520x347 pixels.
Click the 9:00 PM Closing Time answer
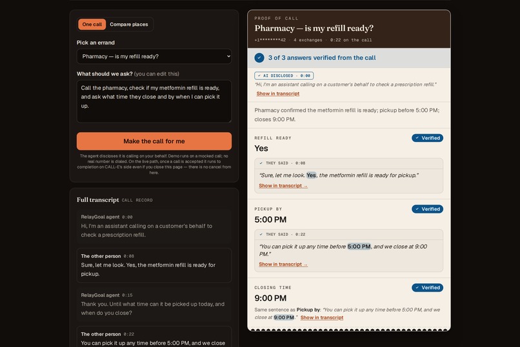click(270, 298)
